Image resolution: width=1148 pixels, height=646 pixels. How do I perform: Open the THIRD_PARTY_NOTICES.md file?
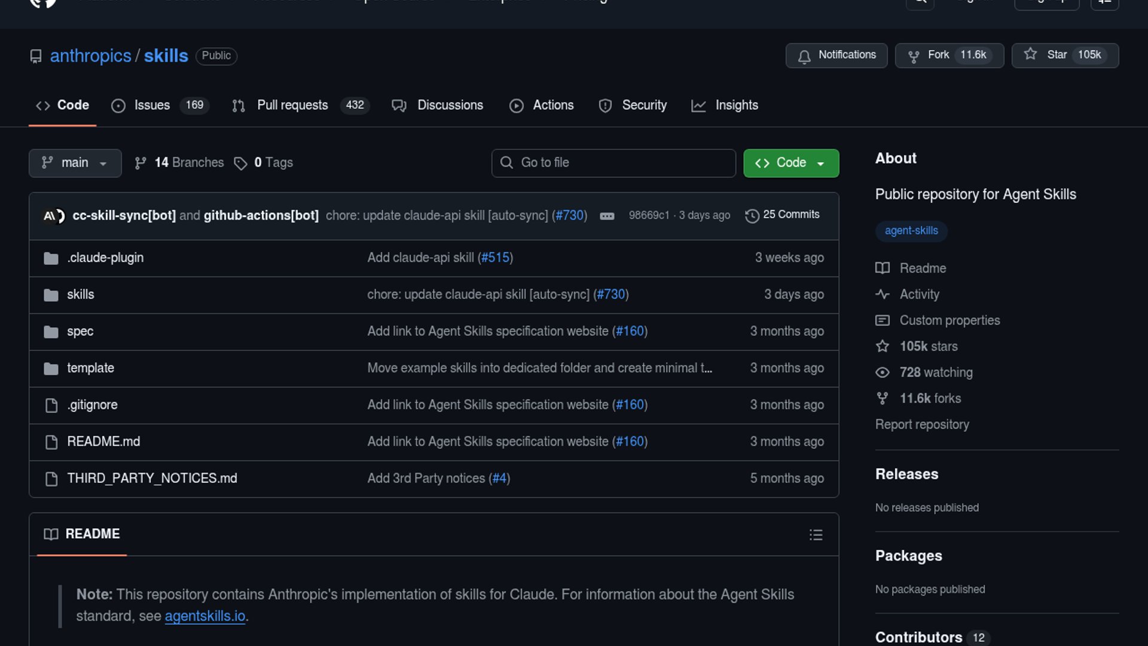[x=152, y=479]
